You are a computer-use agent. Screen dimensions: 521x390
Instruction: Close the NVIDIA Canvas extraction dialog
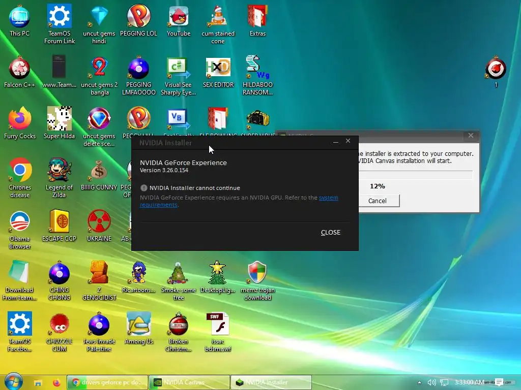[471, 135]
